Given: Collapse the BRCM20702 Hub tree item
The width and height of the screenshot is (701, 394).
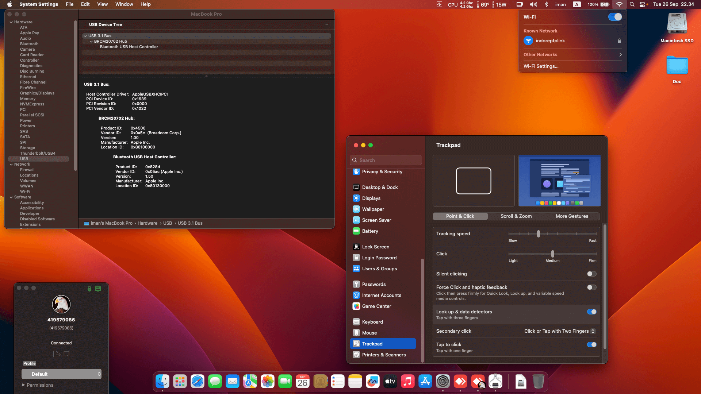Looking at the screenshot, I should click(91, 41).
